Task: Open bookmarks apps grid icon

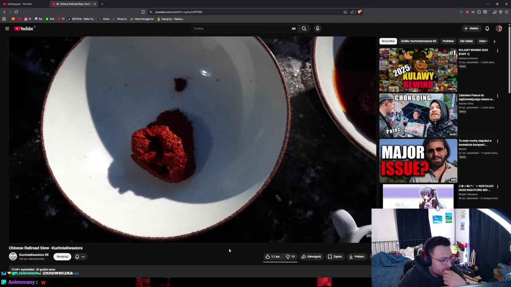Action: coord(4,19)
